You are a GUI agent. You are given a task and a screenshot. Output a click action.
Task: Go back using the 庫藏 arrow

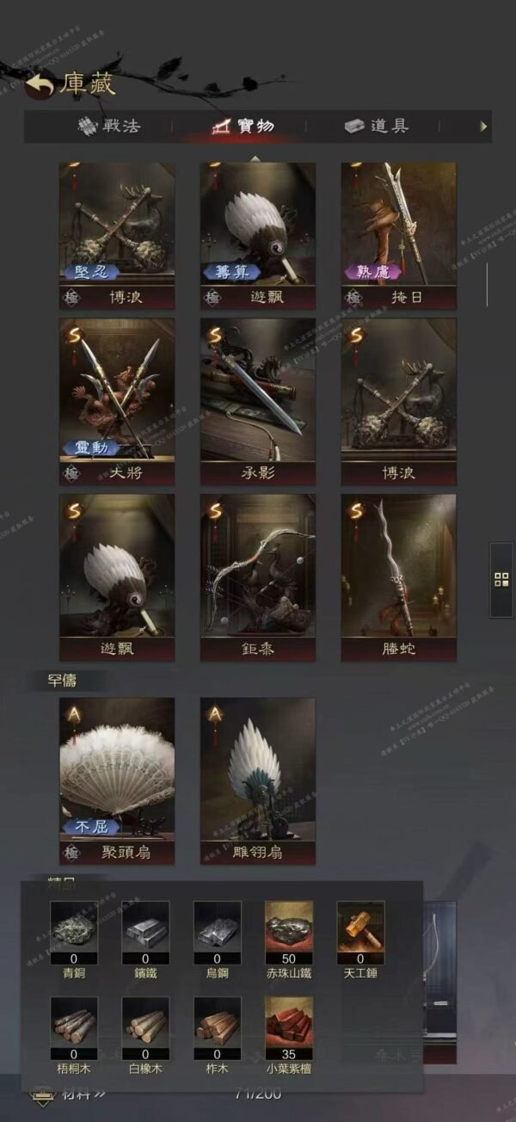(40, 83)
